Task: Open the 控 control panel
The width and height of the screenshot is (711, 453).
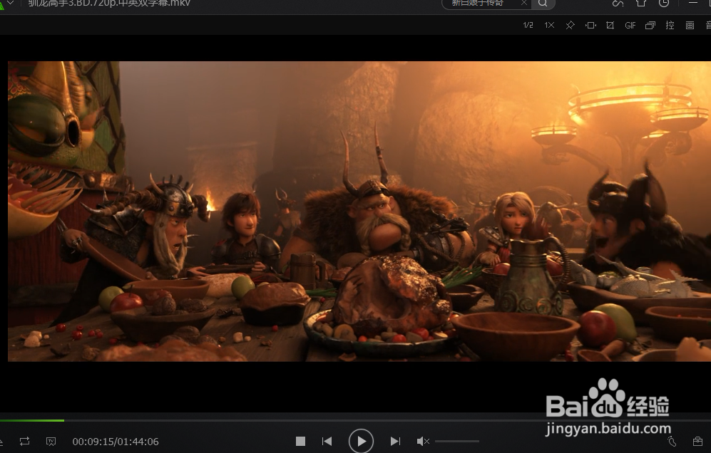Action: tap(670, 26)
